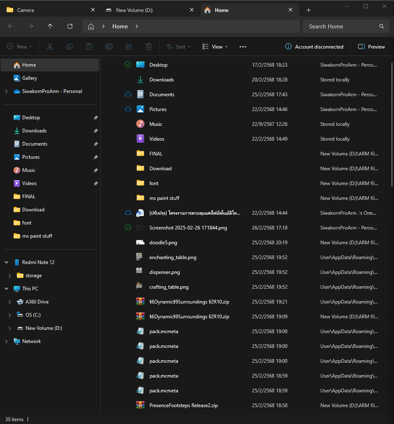Click the Share icon in toolbar

point(128,46)
